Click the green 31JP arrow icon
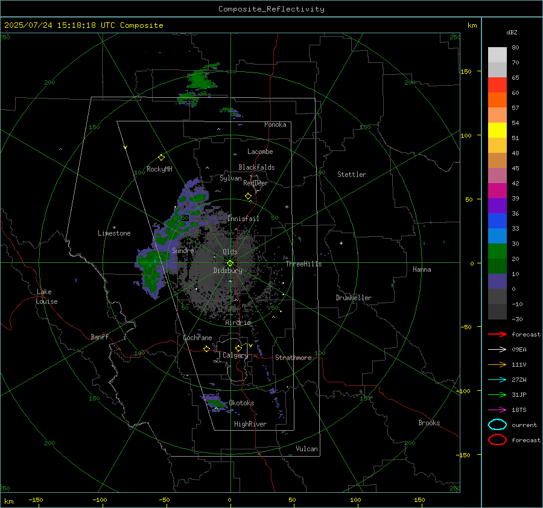Image resolution: width=543 pixels, height=508 pixels. (497, 394)
